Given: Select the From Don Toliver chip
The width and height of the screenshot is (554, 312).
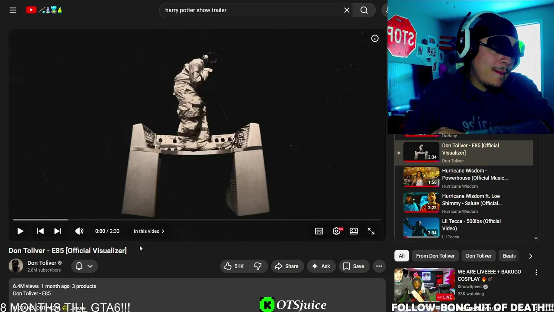Looking at the screenshot, I should (x=435, y=256).
